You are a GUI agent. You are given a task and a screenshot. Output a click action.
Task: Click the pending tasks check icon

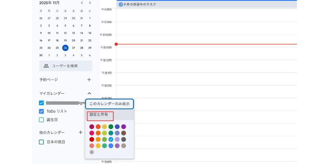tap(121, 5)
